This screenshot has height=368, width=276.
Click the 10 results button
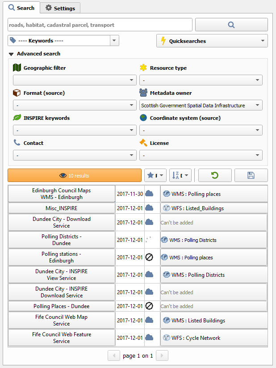click(75, 175)
